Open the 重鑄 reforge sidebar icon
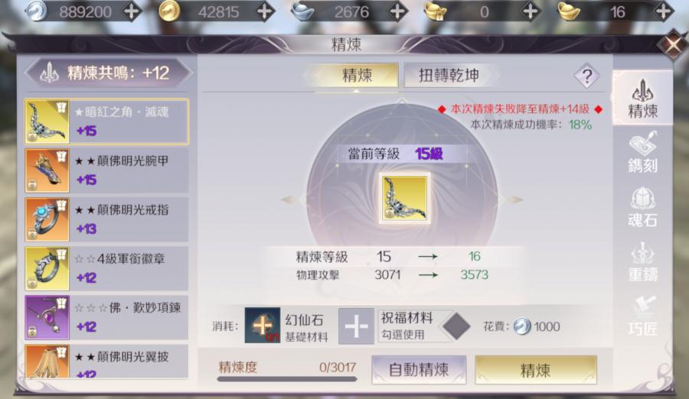689x399 pixels. pos(642,261)
